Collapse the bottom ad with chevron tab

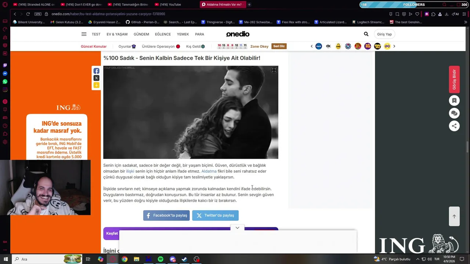tap(237, 228)
